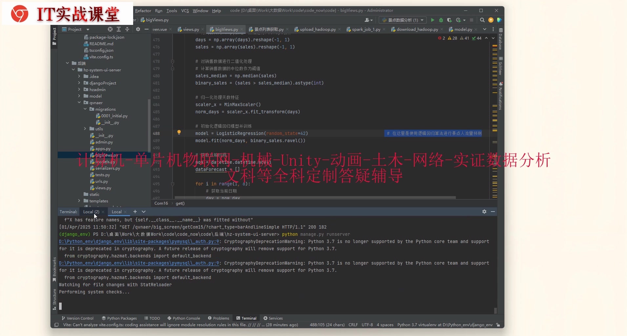This screenshot has width=627, height=336.
Task: Follow the first pymysql _auth.py:9 link
Action: [139, 241]
